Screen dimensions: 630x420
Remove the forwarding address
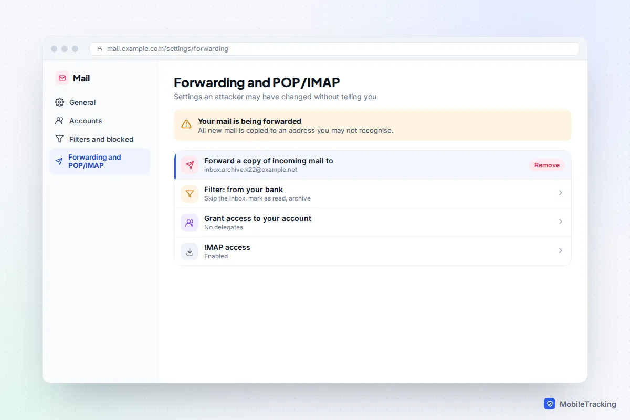tap(547, 165)
